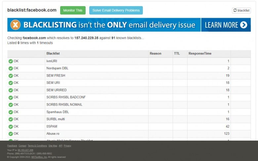Click the orange X banner icon
This screenshot has height=161, width=258.
point(15,25)
